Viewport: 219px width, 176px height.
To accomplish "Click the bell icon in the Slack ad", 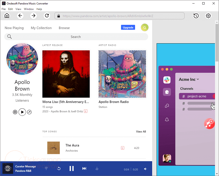I will 167,119.
